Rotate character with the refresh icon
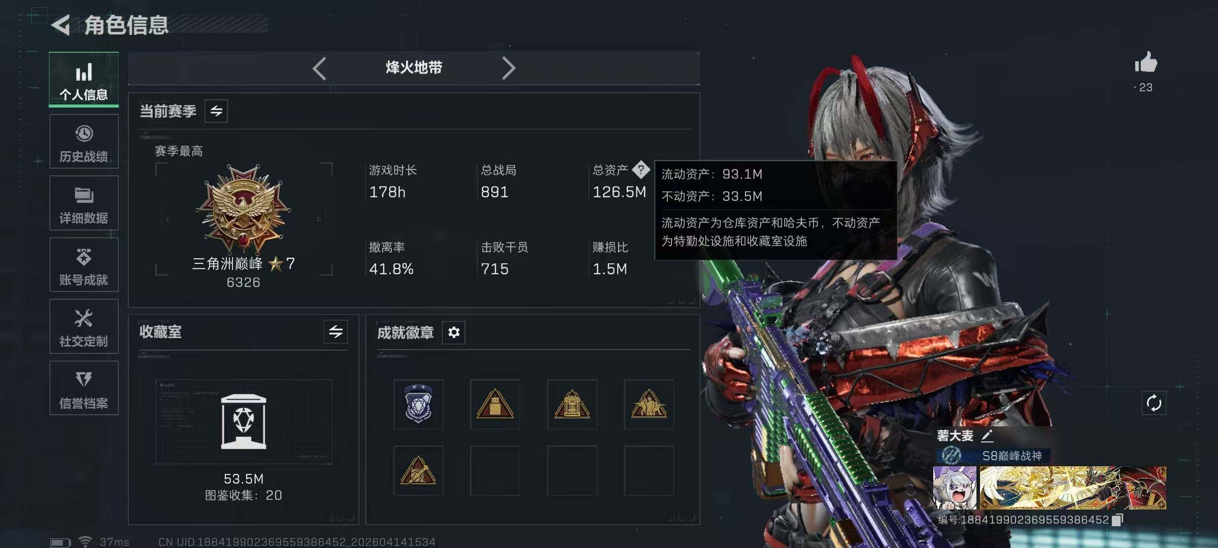Viewport: 1218px width, 548px height. click(x=1154, y=403)
